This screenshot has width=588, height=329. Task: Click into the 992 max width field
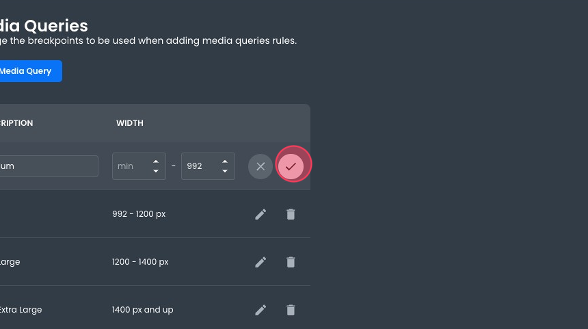point(200,166)
